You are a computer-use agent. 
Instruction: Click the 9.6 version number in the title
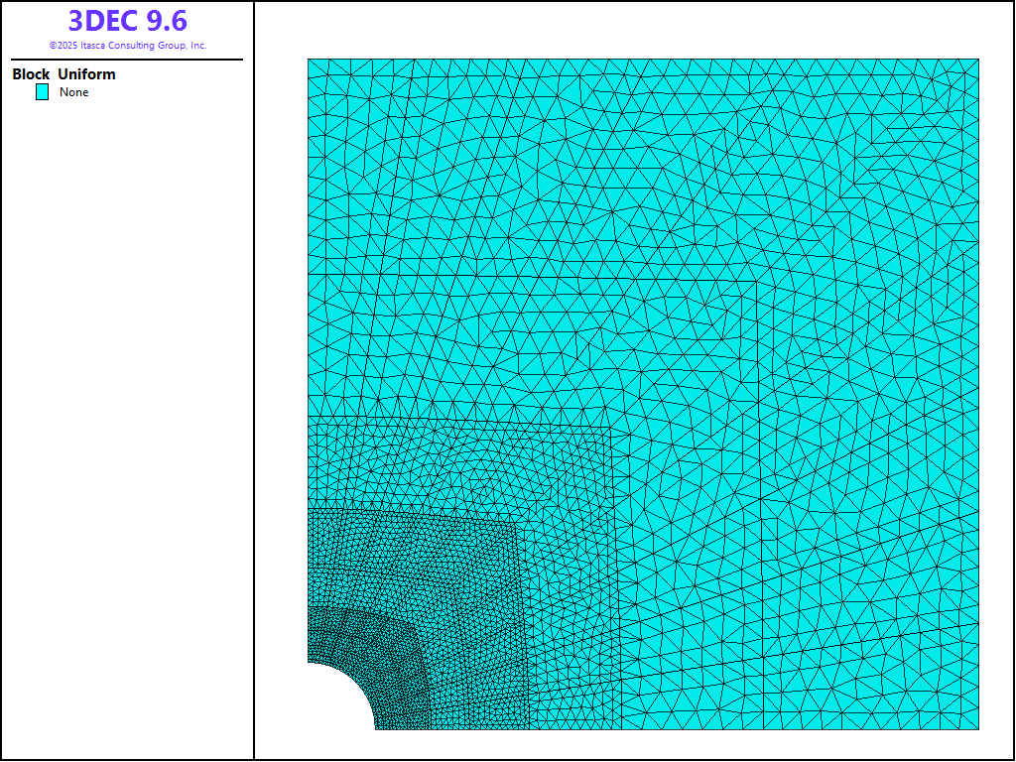click(x=166, y=21)
